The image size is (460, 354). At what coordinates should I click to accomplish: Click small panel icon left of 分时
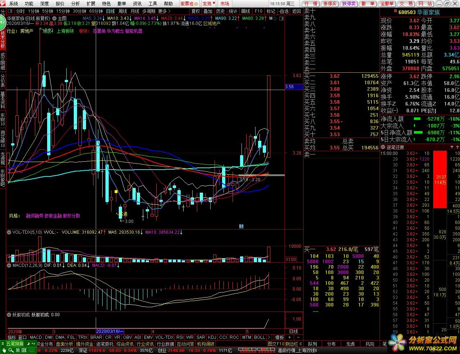[x=10, y=11]
